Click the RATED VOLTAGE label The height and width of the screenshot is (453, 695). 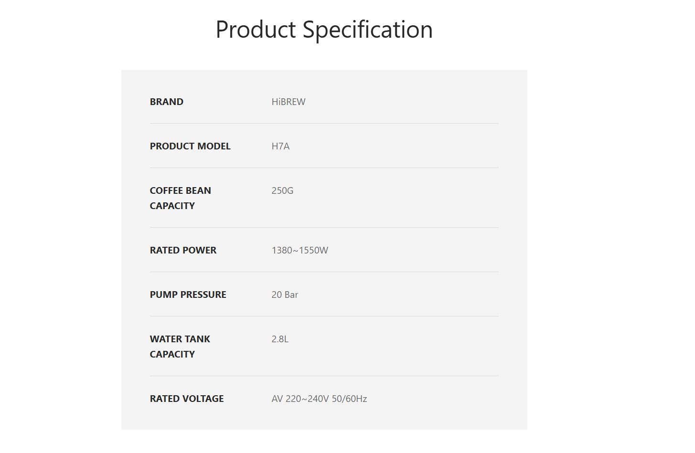(187, 399)
